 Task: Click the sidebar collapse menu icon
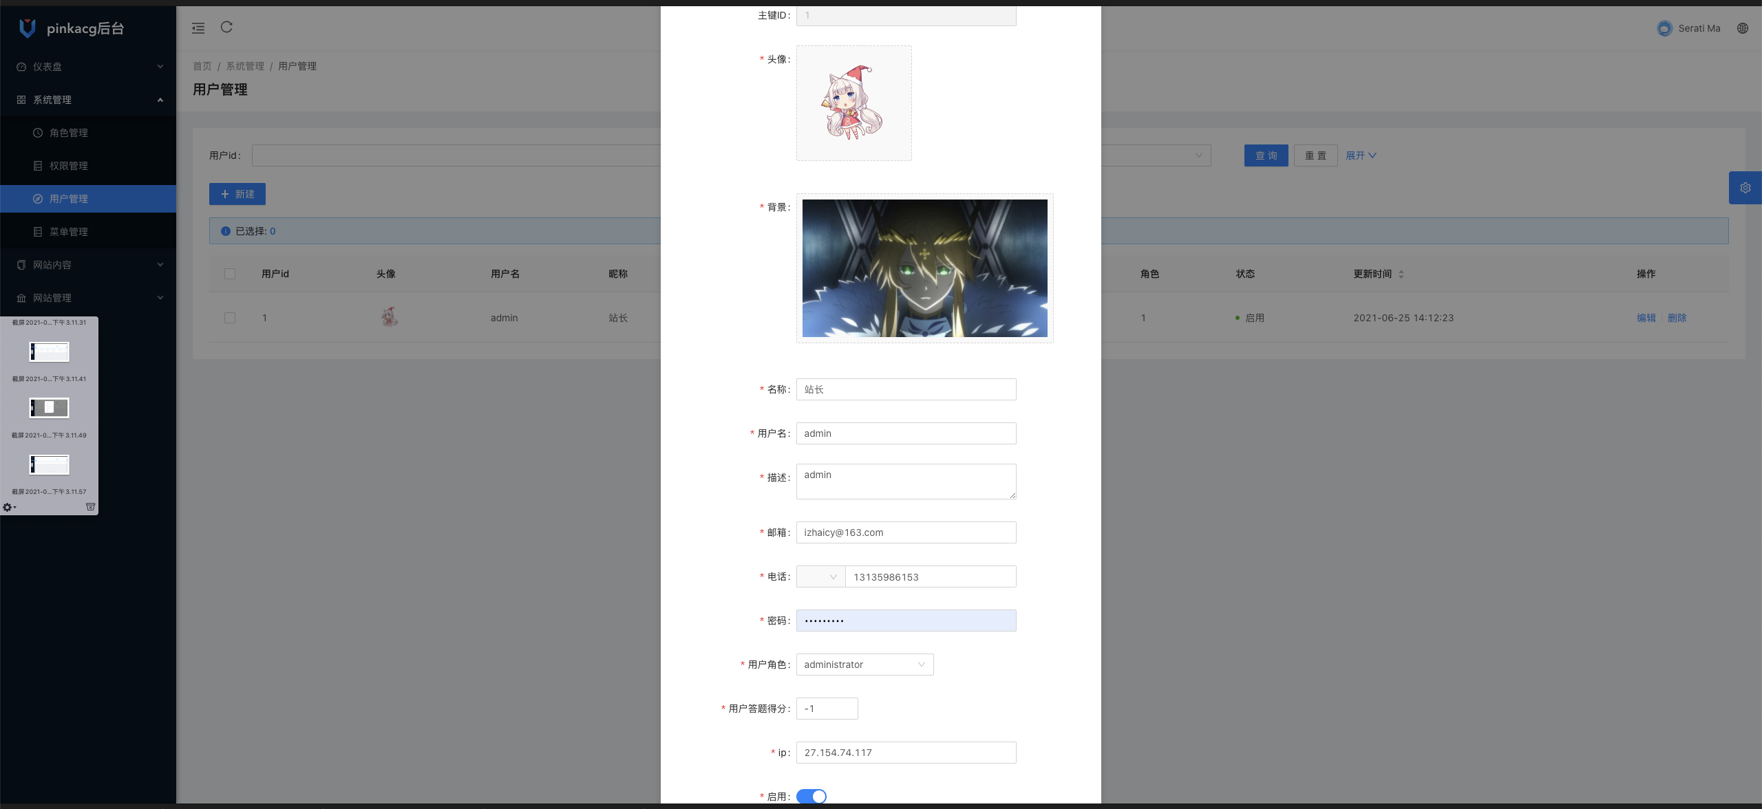(198, 28)
